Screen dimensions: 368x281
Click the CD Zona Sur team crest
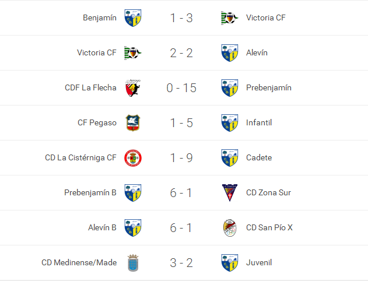[x=229, y=193]
